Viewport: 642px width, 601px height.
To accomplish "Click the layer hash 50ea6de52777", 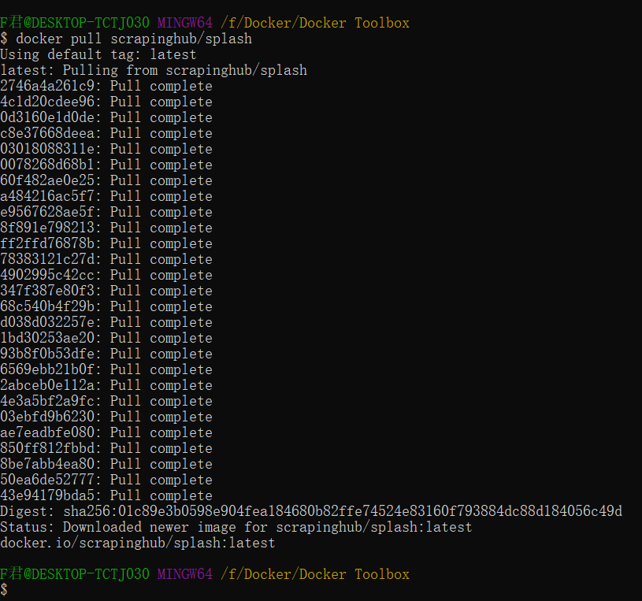I will pos(43,479).
